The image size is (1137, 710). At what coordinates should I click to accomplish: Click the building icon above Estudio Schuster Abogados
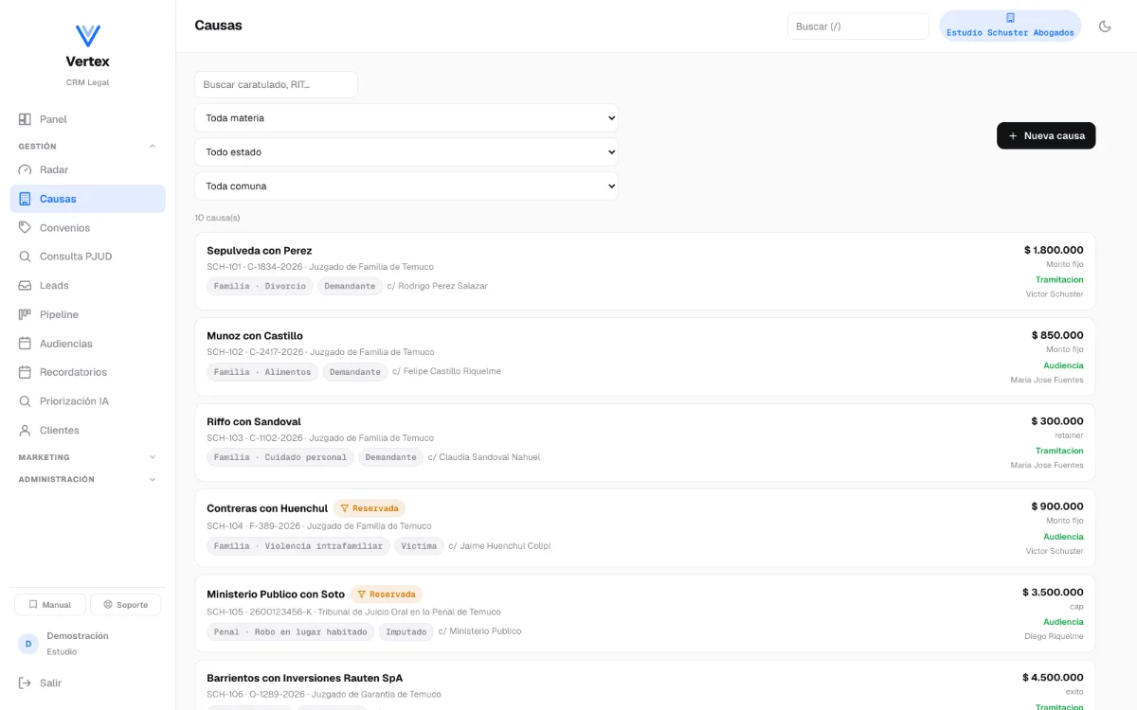(1010, 18)
